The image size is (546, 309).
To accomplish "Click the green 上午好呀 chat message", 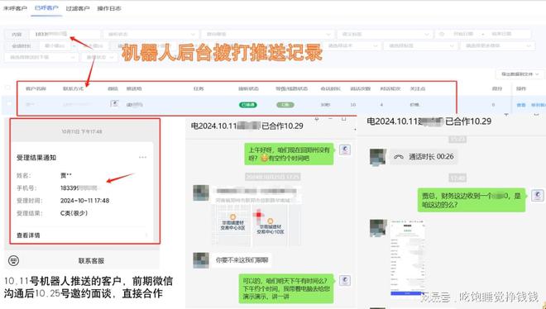I will point(289,154).
